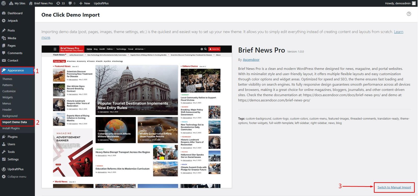Open Header submenu item
This screenshot has width=418, height=196.
(7, 110)
